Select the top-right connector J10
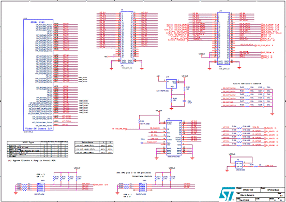This screenshot has width=286, height=202. (x=223, y=38)
